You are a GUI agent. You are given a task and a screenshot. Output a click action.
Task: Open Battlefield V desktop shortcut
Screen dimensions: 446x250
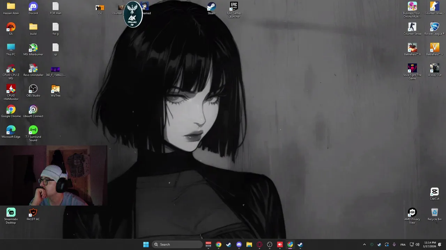coord(435,50)
